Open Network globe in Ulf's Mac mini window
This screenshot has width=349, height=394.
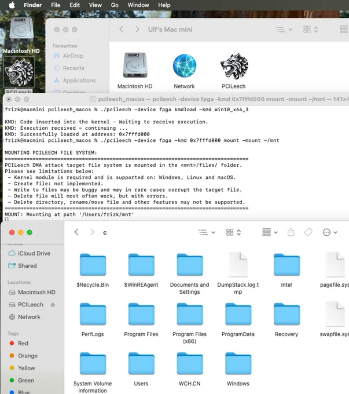coord(184,71)
